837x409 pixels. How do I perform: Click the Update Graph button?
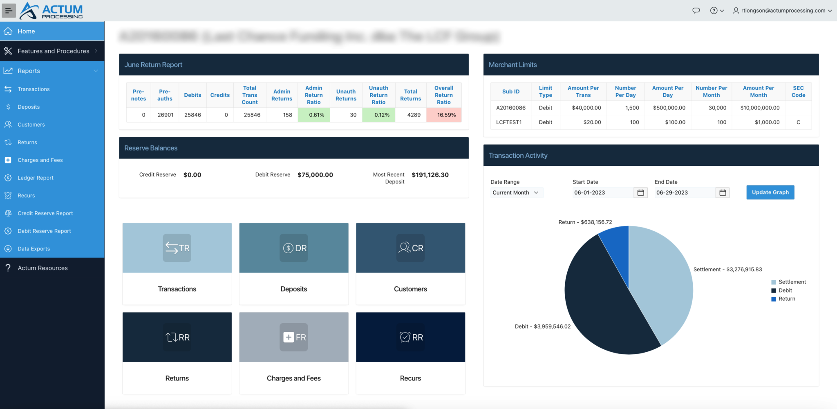(x=770, y=192)
